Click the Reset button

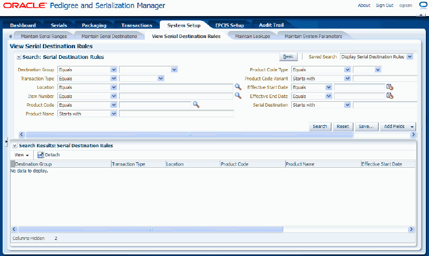pyautogui.click(x=343, y=126)
